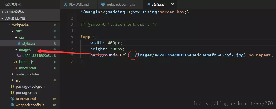Expand the src folder arrow
This screenshot has width=276, height=109.
coord(13,80)
